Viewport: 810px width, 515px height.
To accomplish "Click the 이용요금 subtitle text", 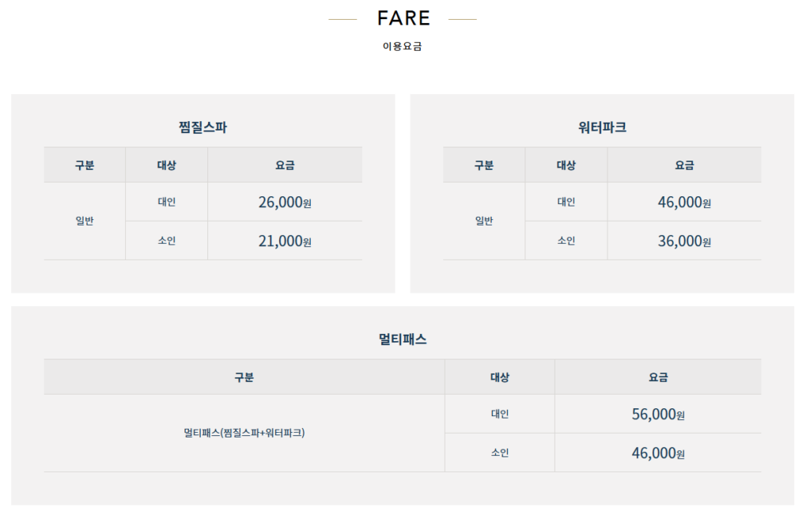I will click(403, 47).
